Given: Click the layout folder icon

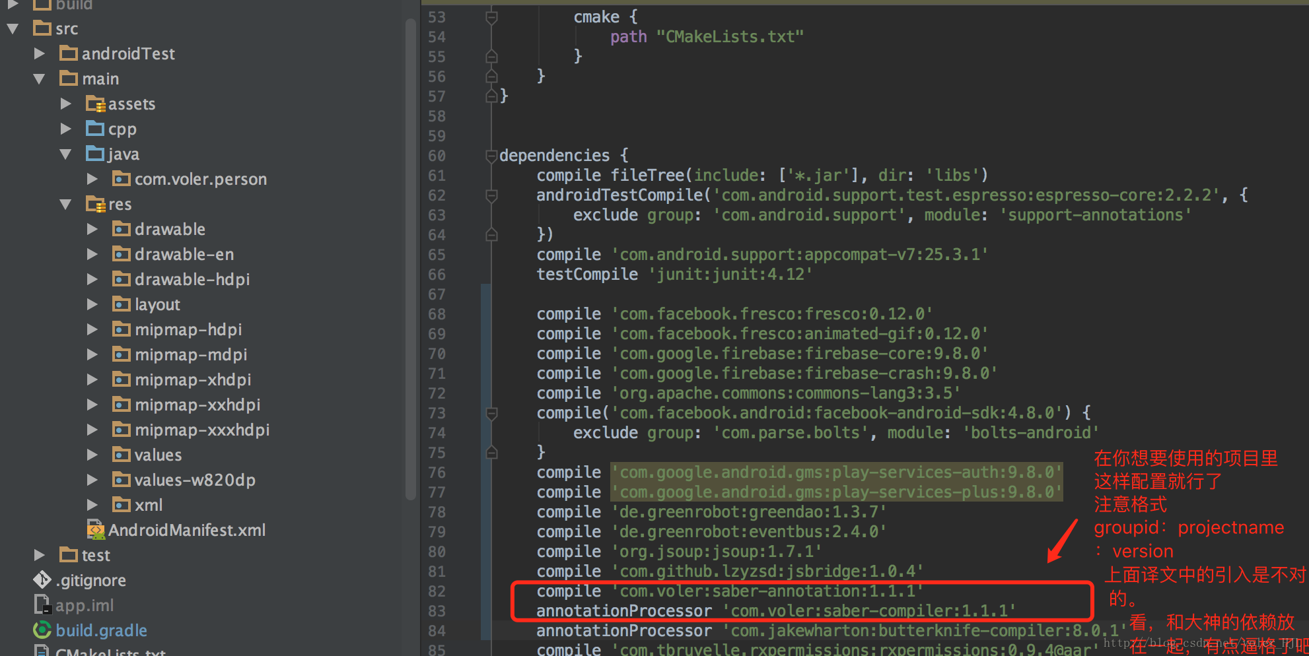Looking at the screenshot, I should (122, 304).
